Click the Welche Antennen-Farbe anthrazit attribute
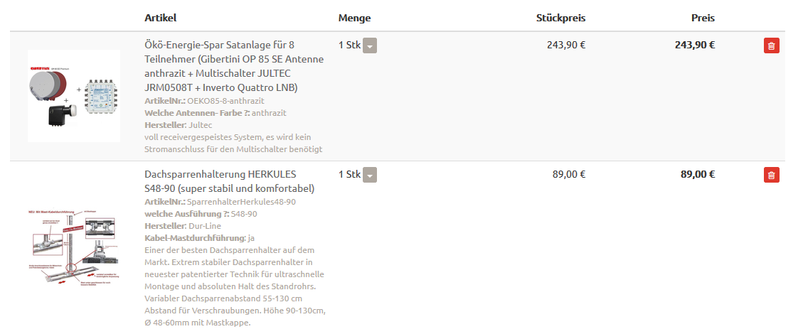 215,113
